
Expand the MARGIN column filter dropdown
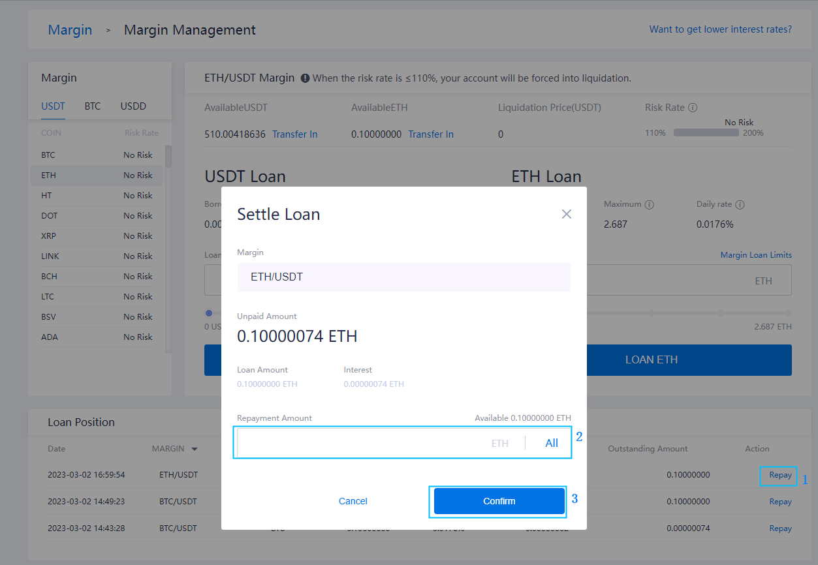coord(194,449)
